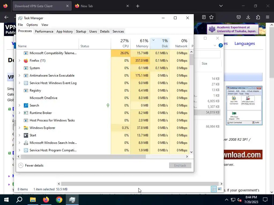Expand the Antimalware Service Executable row

[19, 76]
